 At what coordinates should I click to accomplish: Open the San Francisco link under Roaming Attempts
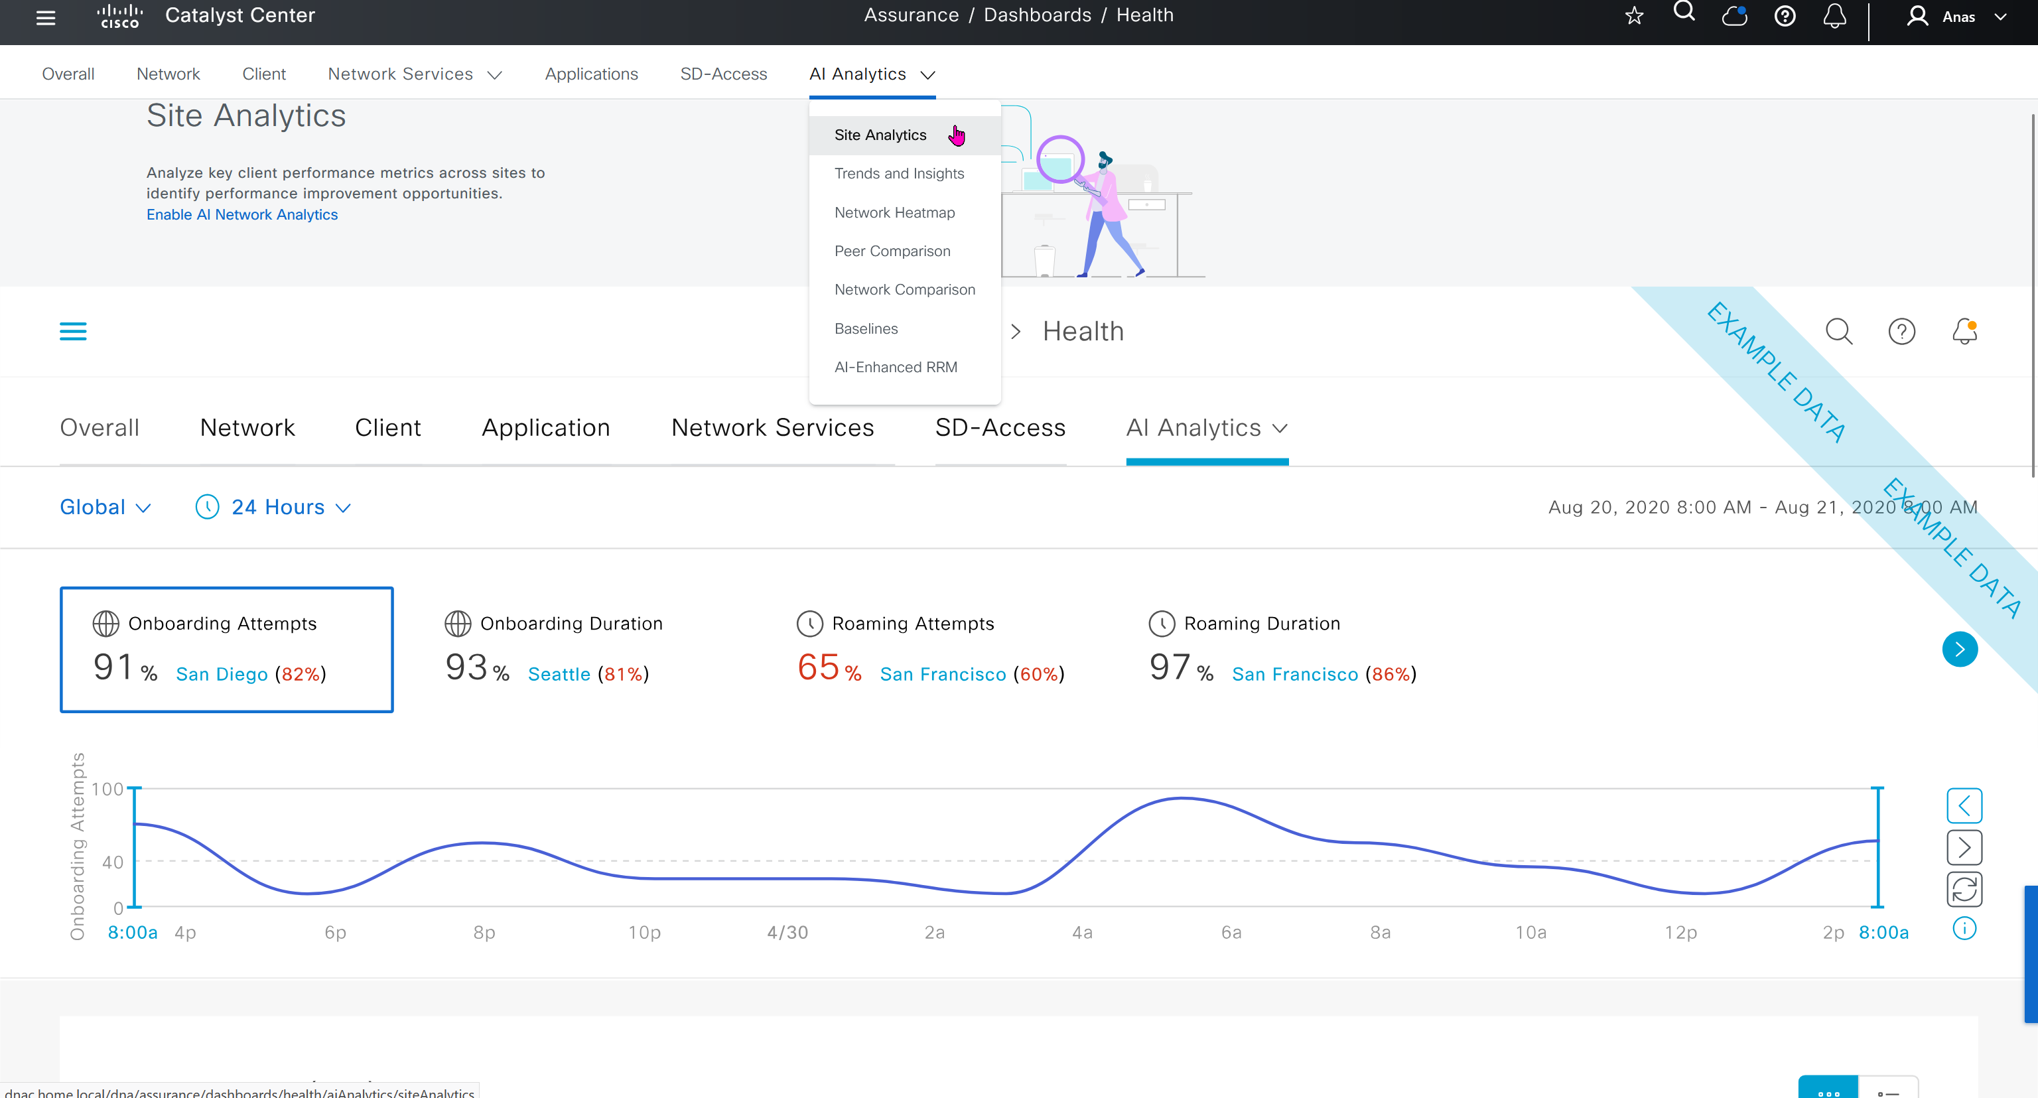[x=942, y=674]
